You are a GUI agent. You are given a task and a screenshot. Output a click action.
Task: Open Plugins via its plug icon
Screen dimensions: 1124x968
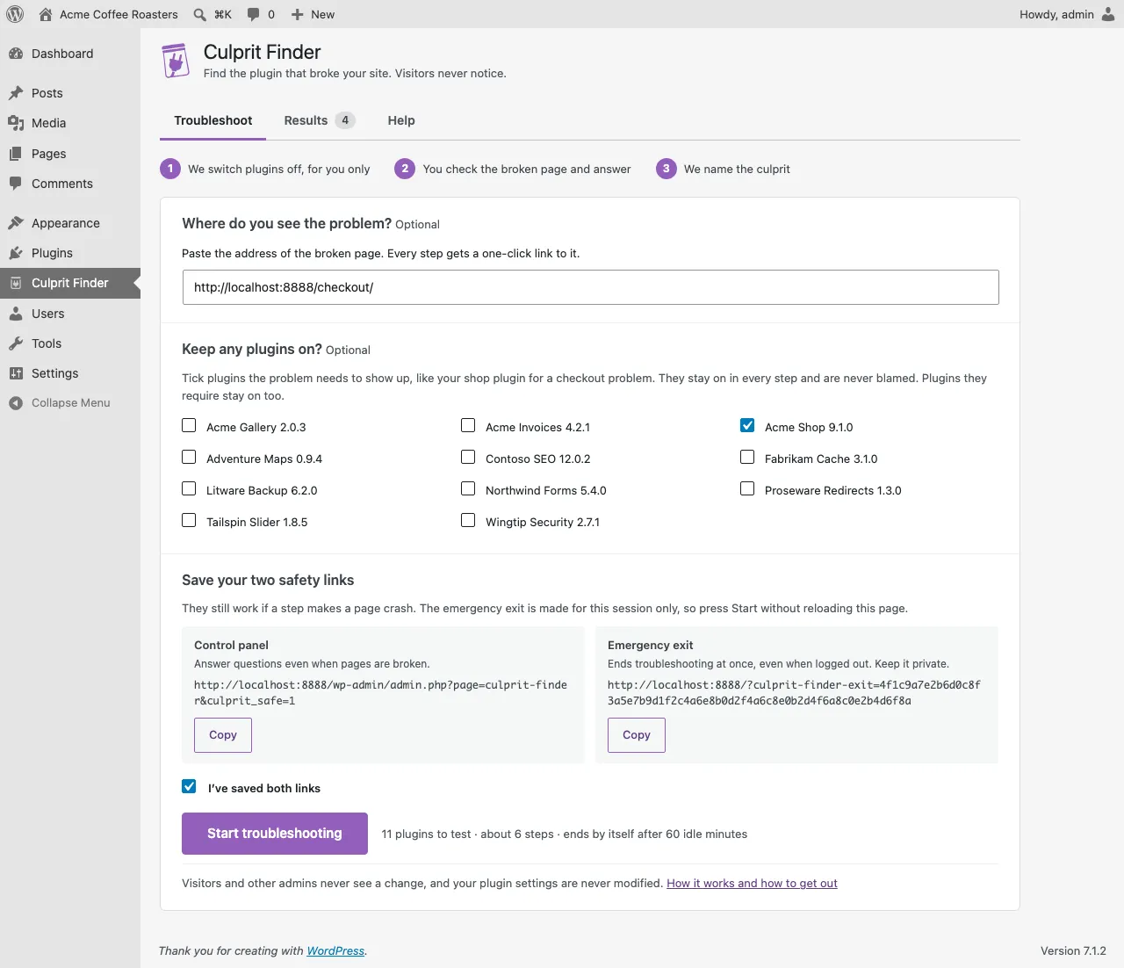pyautogui.click(x=16, y=253)
